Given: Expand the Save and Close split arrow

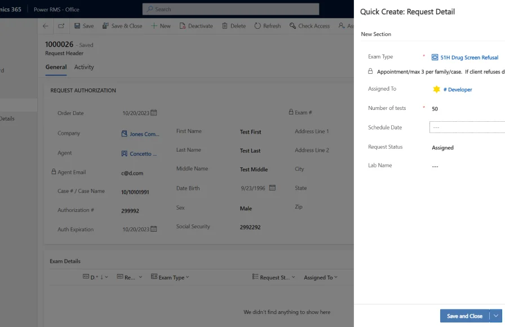Looking at the screenshot, I should [x=496, y=316].
